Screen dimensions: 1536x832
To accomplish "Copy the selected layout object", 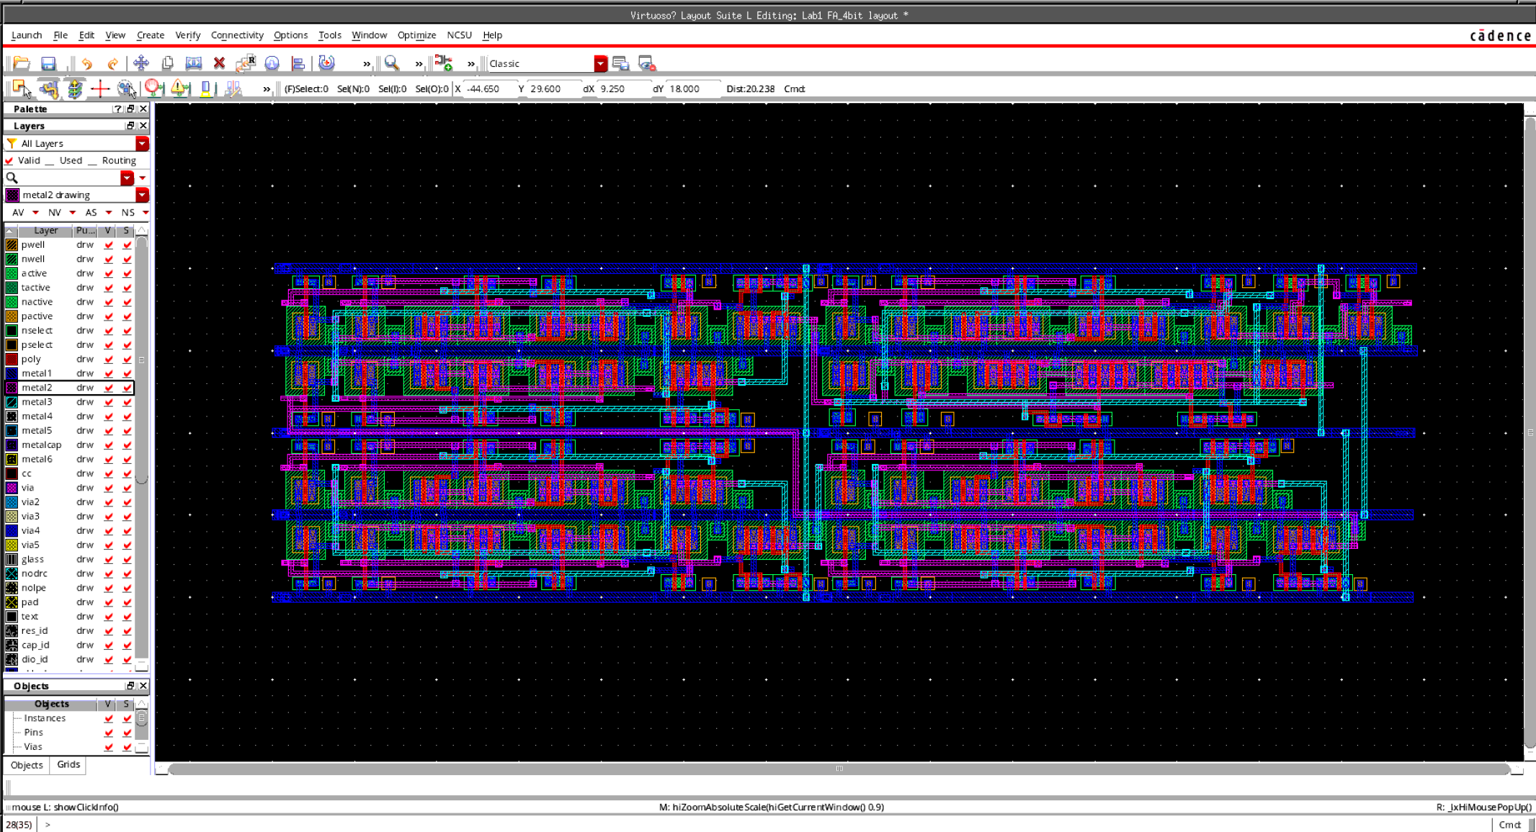I will pos(167,63).
